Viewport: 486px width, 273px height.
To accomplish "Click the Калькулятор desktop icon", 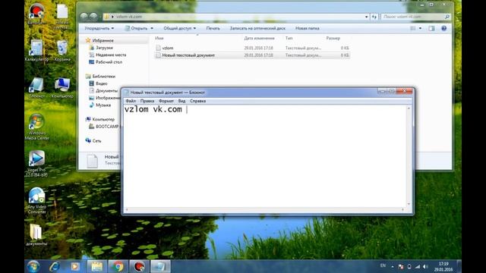I will 36,51.
